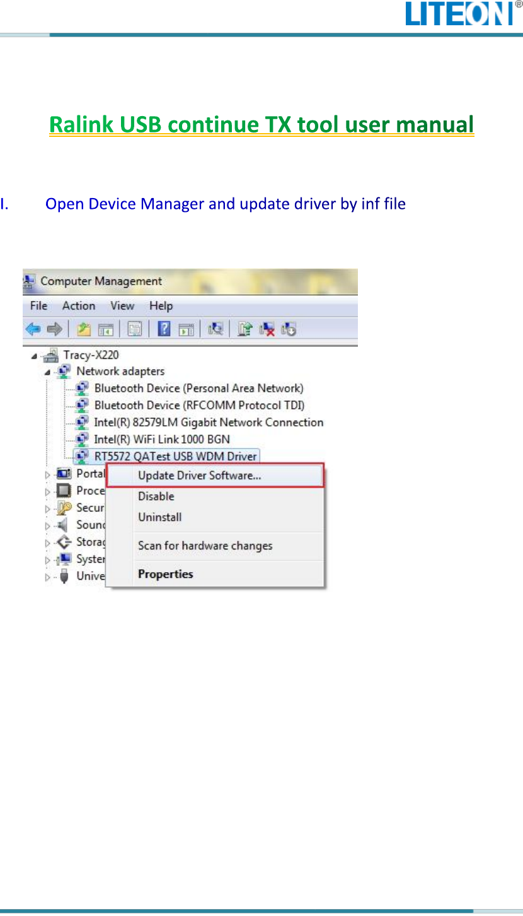Click the Uninstall toolbar icon with red X
This screenshot has width=523, height=916.
pyautogui.click(x=267, y=329)
